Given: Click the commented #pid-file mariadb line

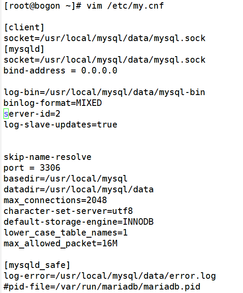Looking at the screenshot, I should pyautogui.click(x=102, y=287).
